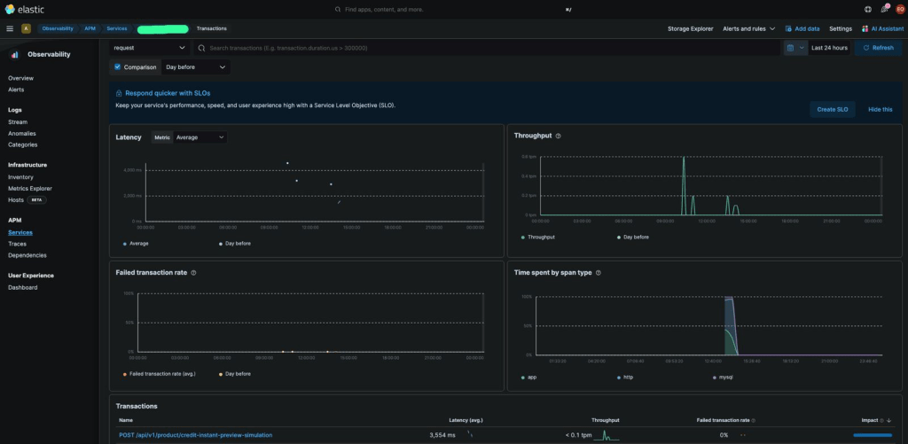Toggle the mysql series in legend
The height and width of the screenshot is (444, 908).
[724, 377]
